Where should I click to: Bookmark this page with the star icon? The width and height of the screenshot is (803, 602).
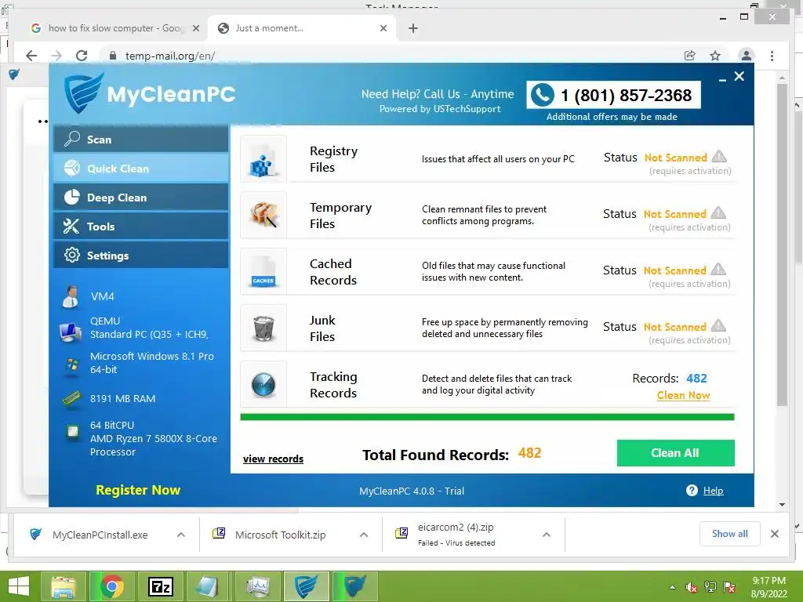715,56
